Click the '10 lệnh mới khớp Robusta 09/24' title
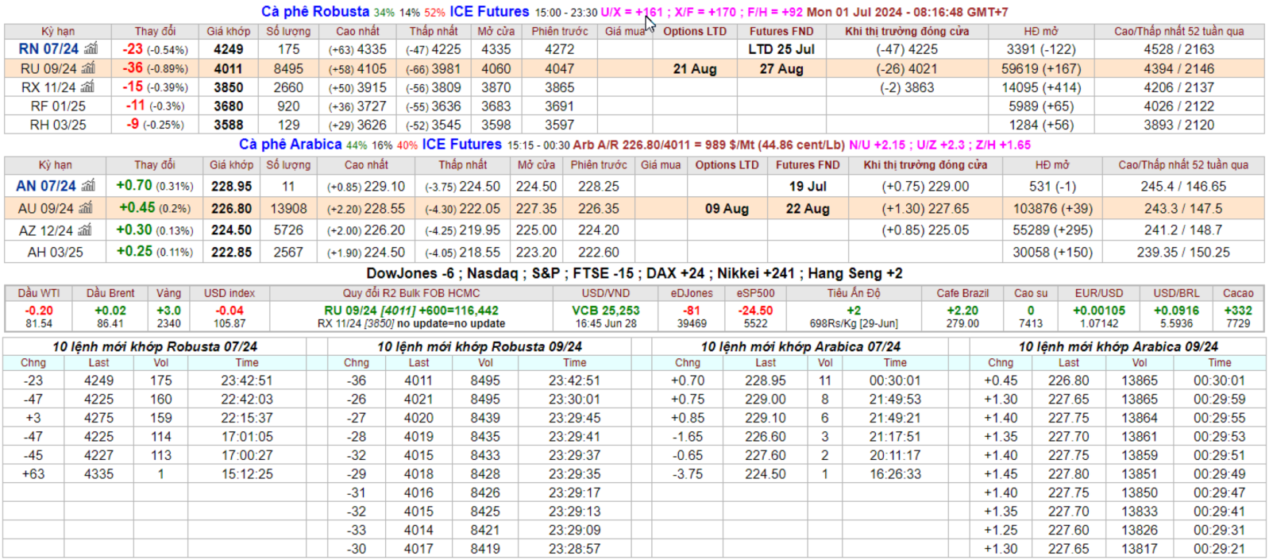 [x=479, y=346]
